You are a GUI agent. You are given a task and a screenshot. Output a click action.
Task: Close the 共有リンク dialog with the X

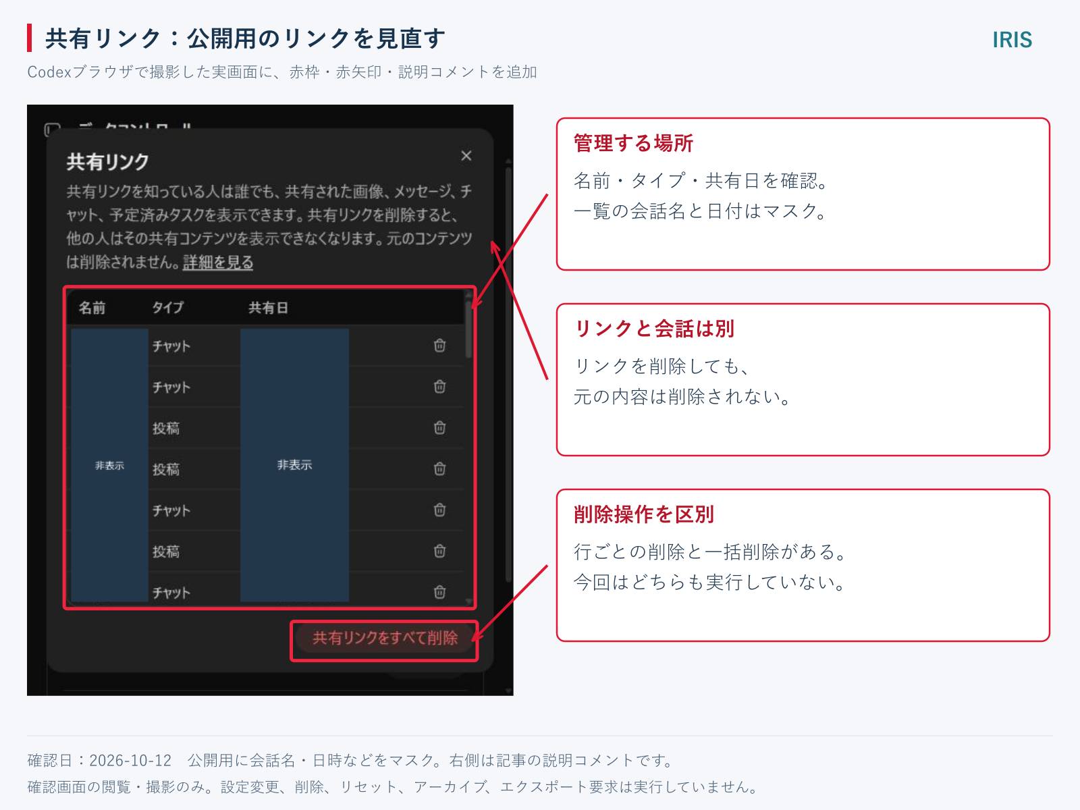pos(466,156)
